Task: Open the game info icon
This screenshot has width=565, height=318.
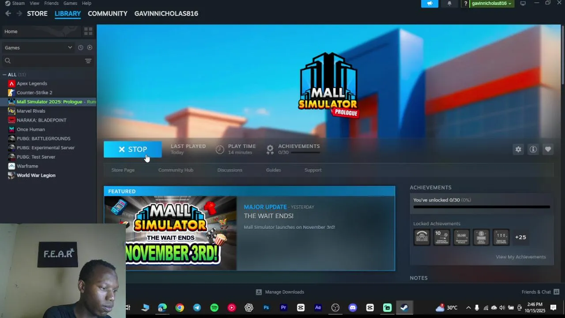Action: (533, 149)
